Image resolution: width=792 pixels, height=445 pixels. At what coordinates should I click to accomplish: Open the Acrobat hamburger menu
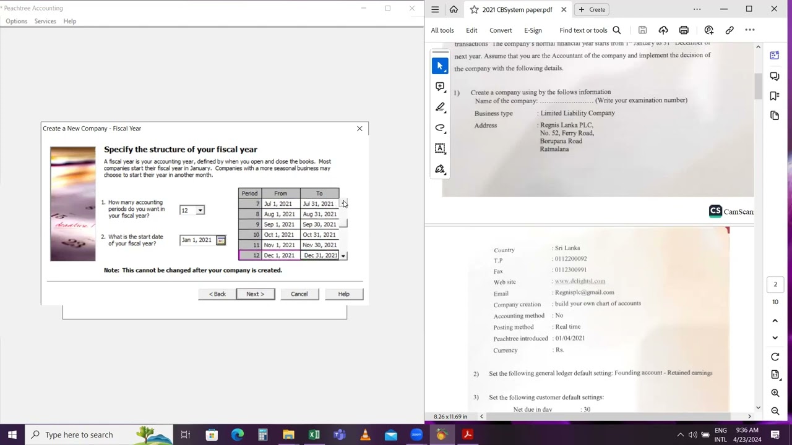click(435, 9)
